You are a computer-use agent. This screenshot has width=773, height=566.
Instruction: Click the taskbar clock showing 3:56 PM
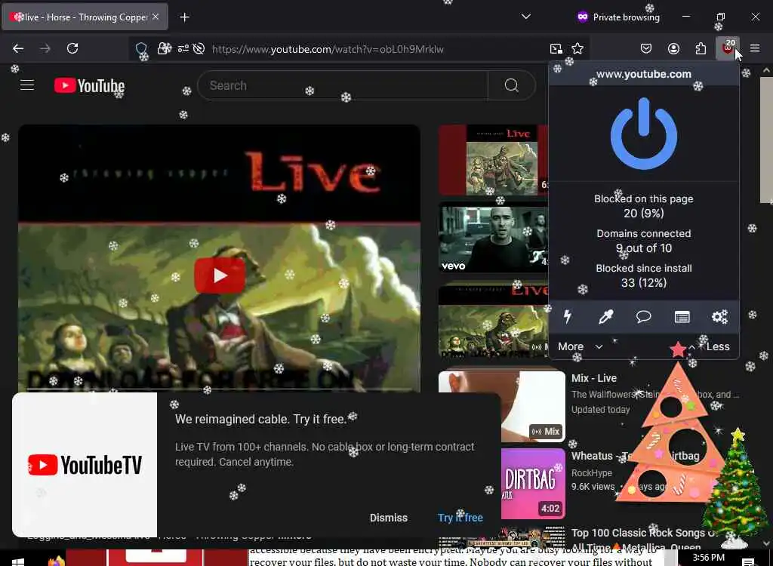[x=708, y=558]
